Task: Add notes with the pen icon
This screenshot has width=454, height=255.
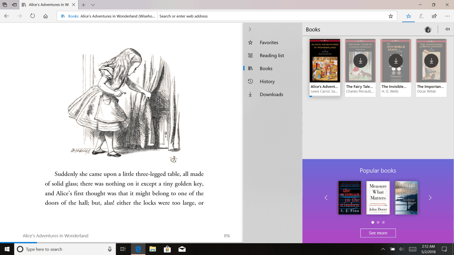Action: click(421, 16)
